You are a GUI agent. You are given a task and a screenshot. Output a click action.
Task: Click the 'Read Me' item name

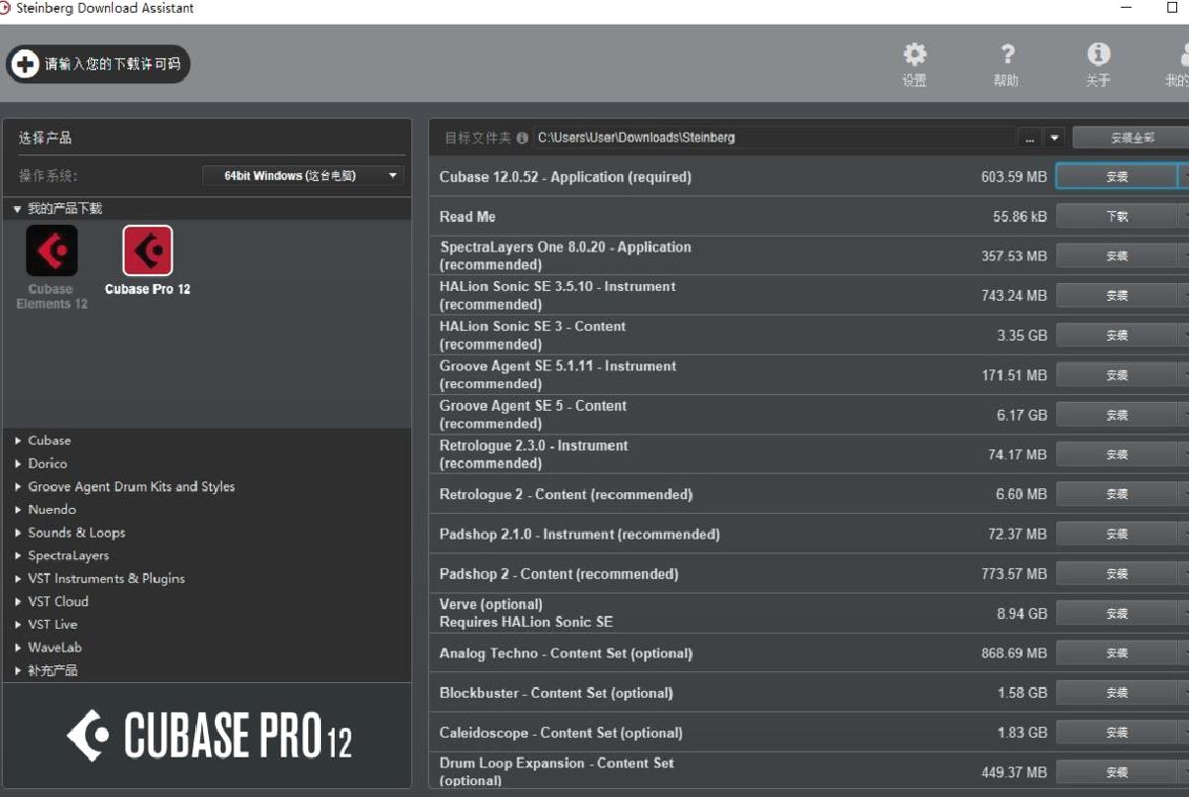click(468, 217)
